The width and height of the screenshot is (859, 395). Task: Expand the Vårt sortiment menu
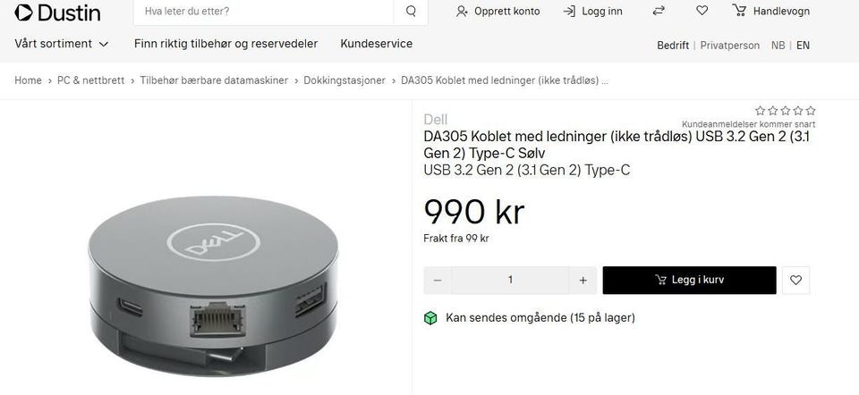click(x=62, y=44)
